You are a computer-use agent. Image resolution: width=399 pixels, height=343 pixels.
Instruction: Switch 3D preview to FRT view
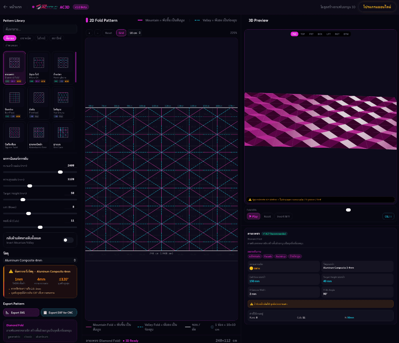tap(311, 34)
